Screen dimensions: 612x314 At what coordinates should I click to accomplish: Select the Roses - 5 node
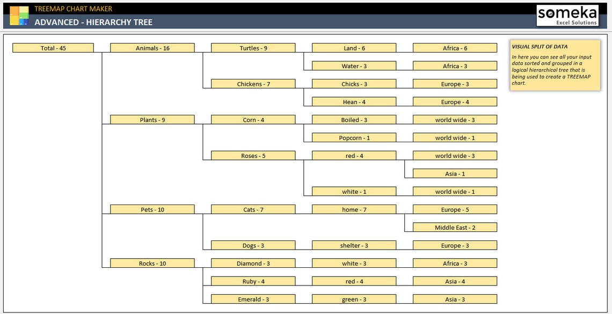point(253,155)
